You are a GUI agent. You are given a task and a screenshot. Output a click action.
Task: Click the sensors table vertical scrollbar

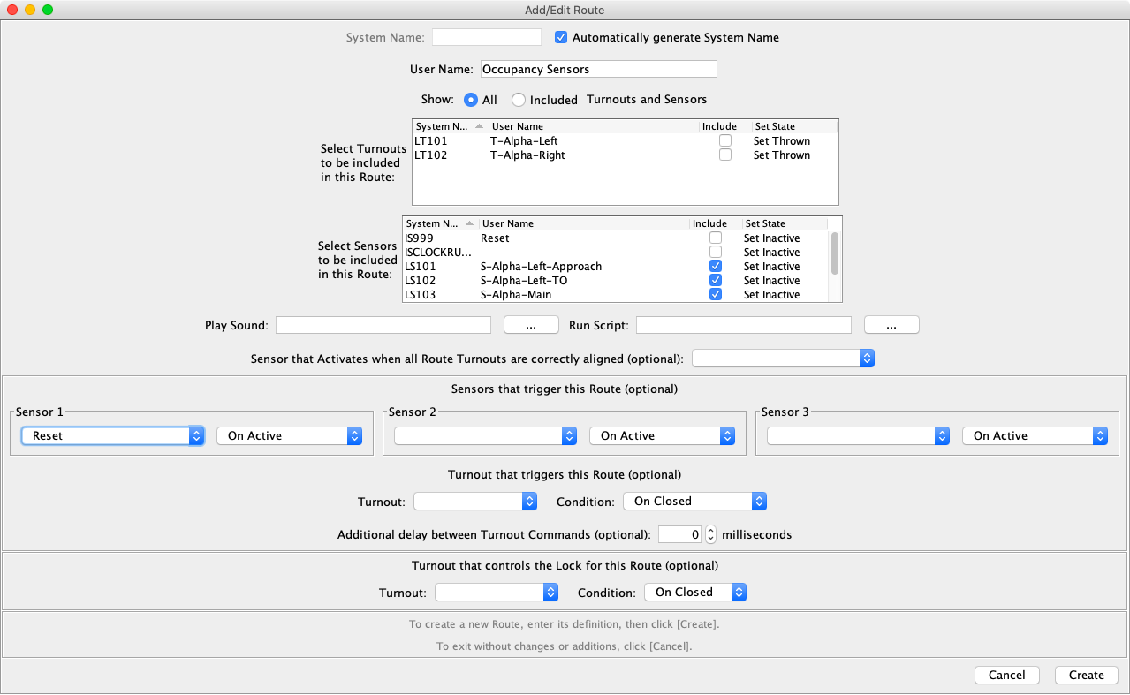tap(835, 254)
